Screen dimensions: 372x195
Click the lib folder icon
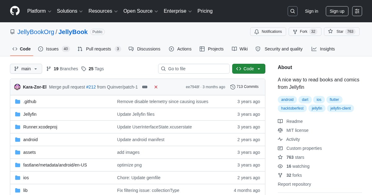[x=18, y=190]
